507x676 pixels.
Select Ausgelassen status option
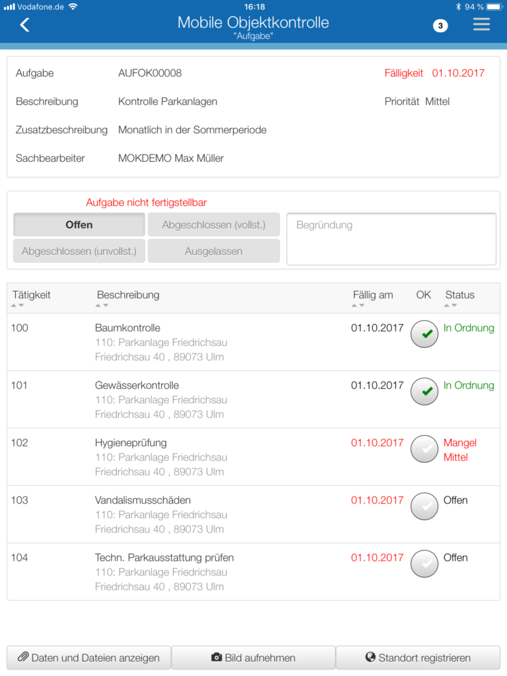coord(213,251)
